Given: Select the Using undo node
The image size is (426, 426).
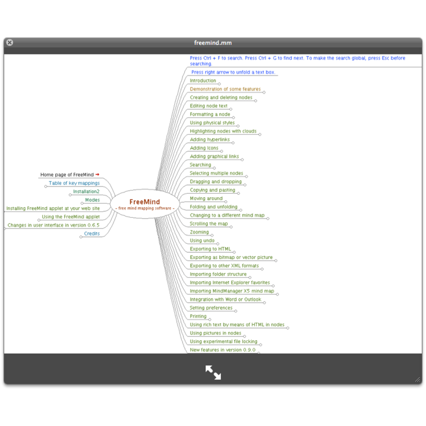Looking at the screenshot, I should [202, 241].
